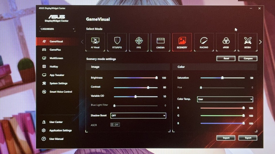Image resolution: width=275 pixels, height=154 pixels.
Task: Select the SCENERY picture mode
Action: 182,42
